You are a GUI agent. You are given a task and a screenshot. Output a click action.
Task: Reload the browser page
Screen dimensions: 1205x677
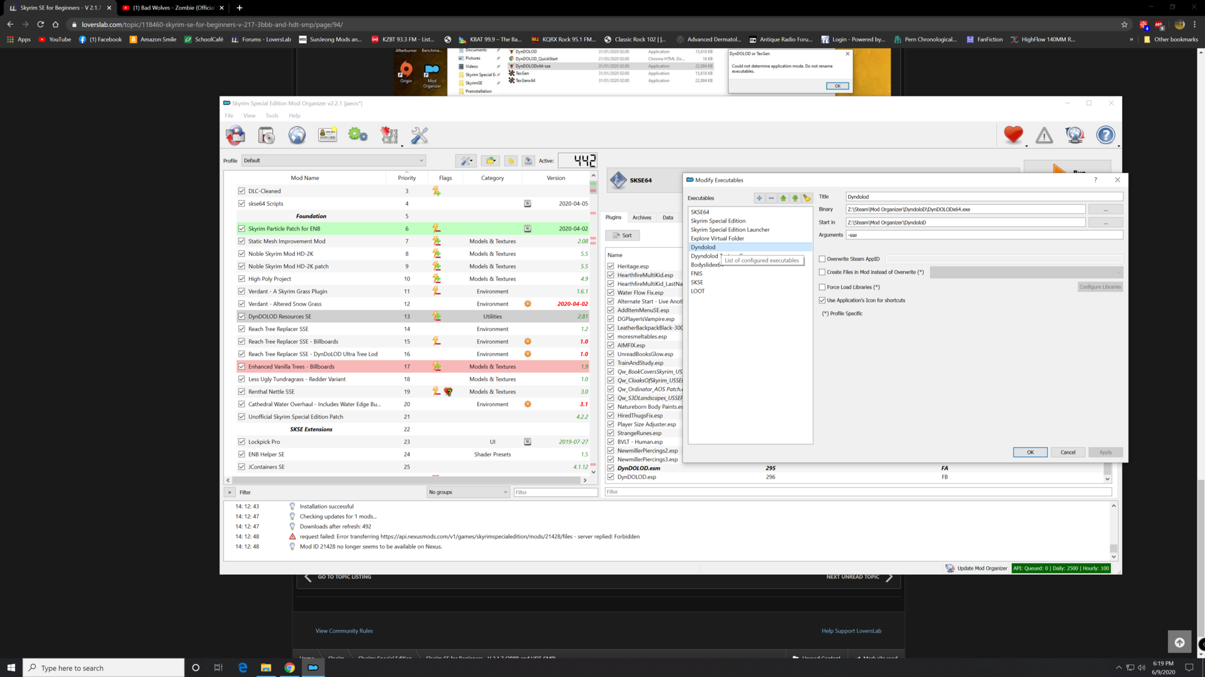(x=40, y=24)
